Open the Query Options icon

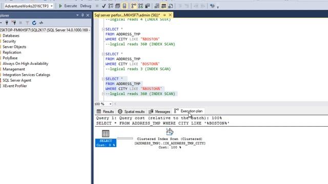click(x=117, y=6)
